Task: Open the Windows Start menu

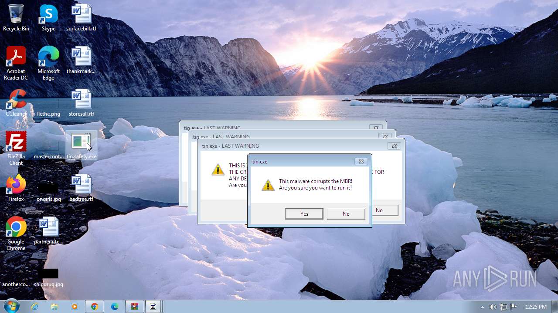Action: click(x=11, y=306)
